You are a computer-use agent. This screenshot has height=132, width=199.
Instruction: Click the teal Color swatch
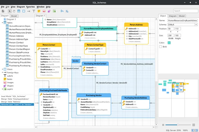pyautogui.click(x=169, y=43)
